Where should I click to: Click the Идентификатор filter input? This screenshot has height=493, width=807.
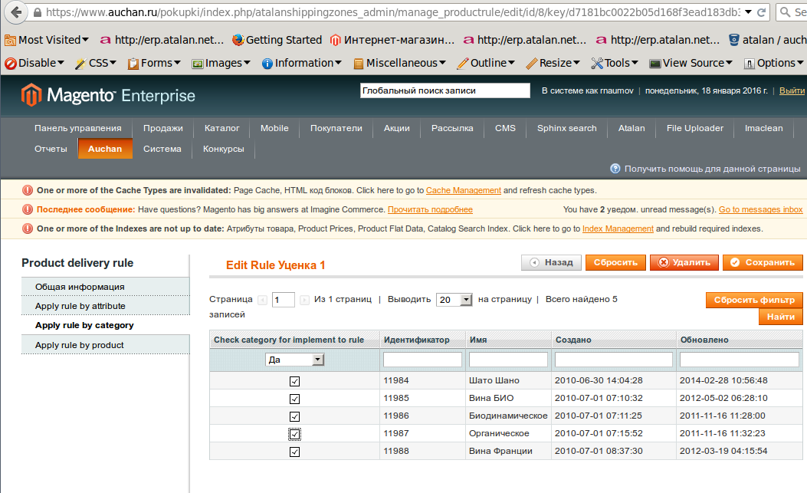422,360
